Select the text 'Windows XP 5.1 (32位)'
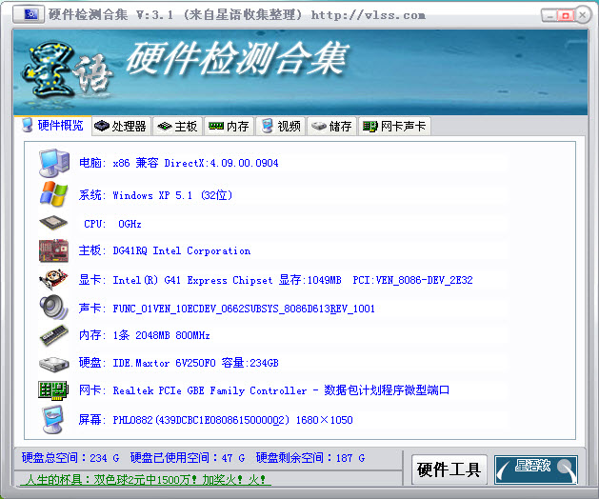 [x=172, y=195]
